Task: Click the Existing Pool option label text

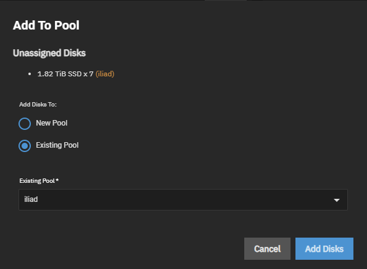Action: coord(57,145)
